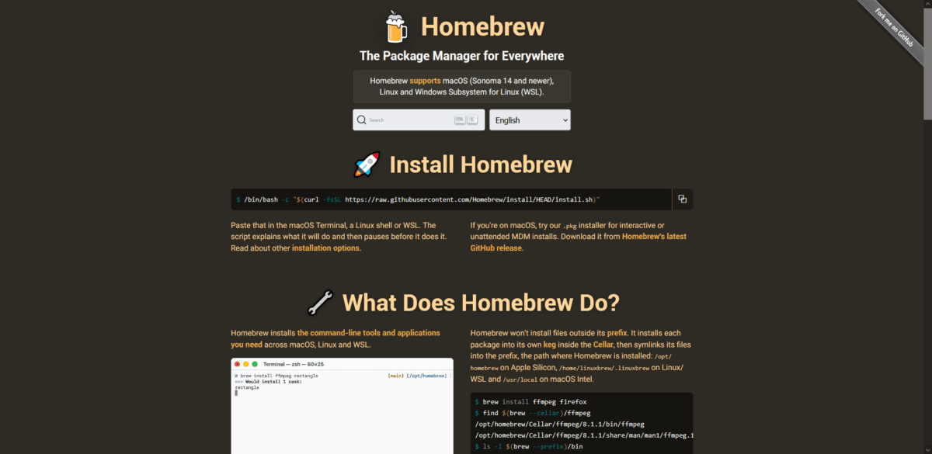The image size is (932, 454).
Task: Open the Fork me on GitHub ribbon
Action: 895,29
